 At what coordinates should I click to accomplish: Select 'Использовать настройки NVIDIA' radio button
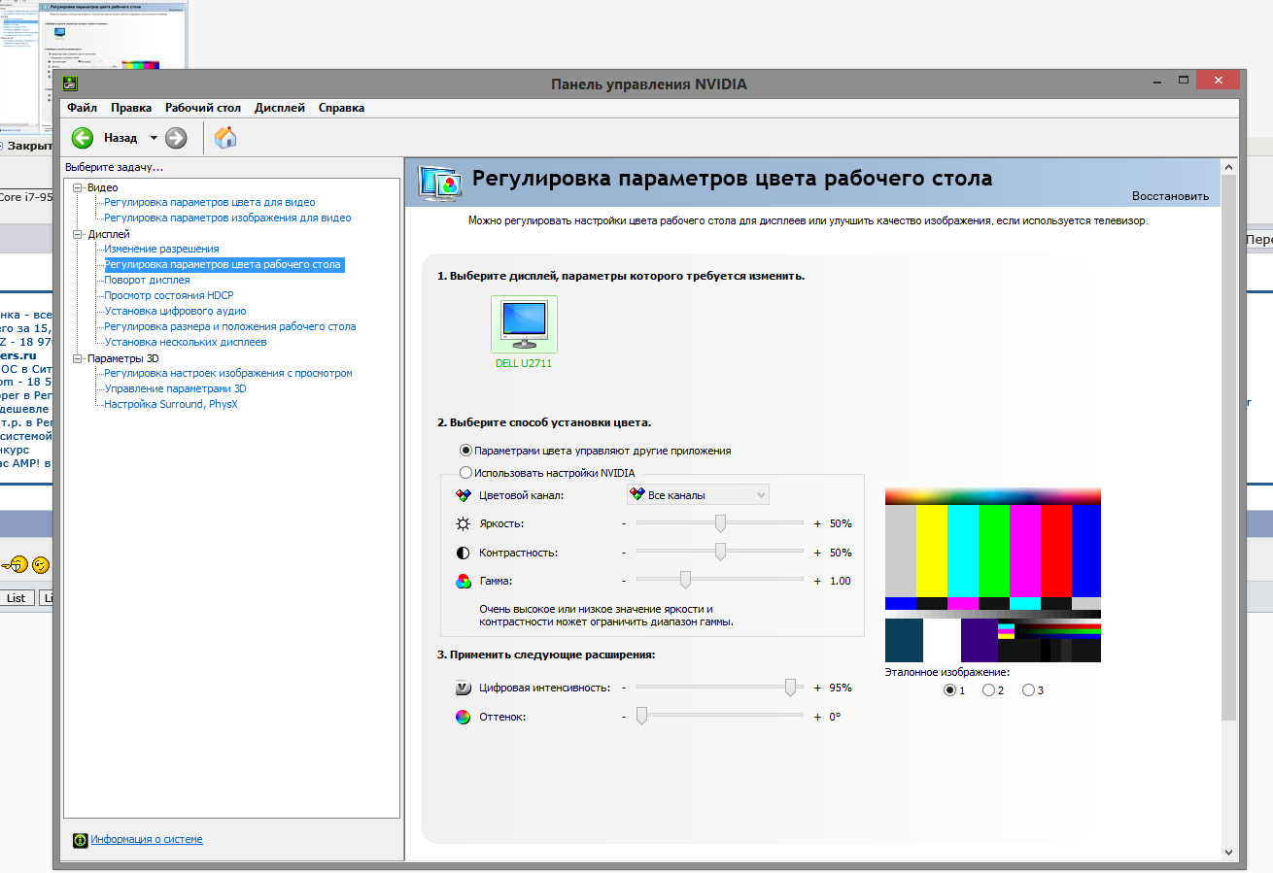coord(466,473)
